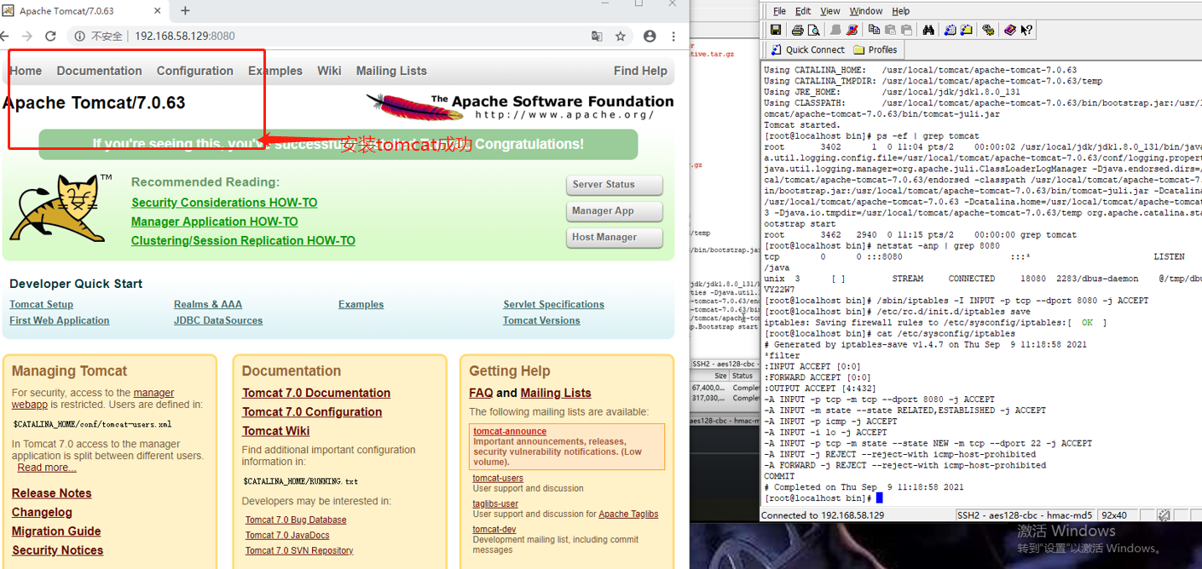Click the purple Help book icon
Image resolution: width=1202 pixels, height=569 pixels.
pyautogui.click(x=1010, y=30)
